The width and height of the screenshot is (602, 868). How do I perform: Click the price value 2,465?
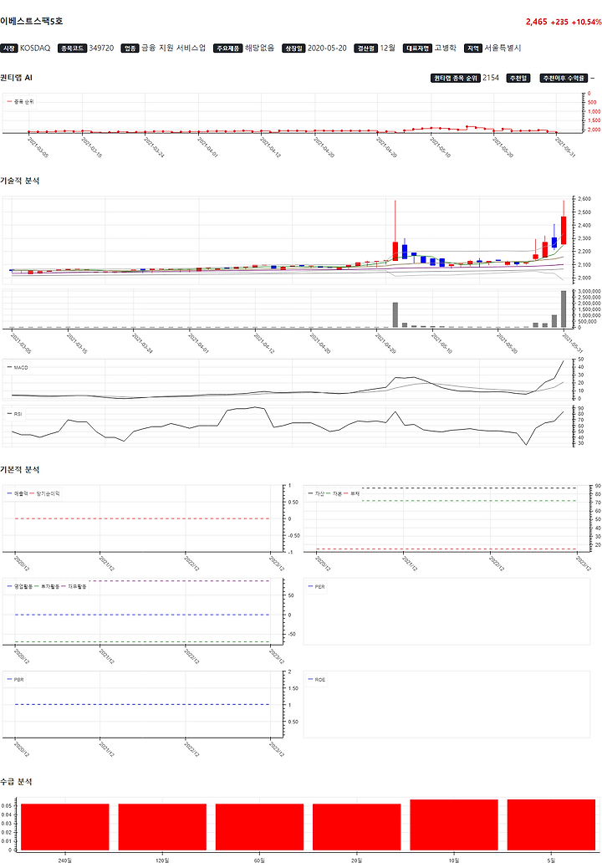536,22
